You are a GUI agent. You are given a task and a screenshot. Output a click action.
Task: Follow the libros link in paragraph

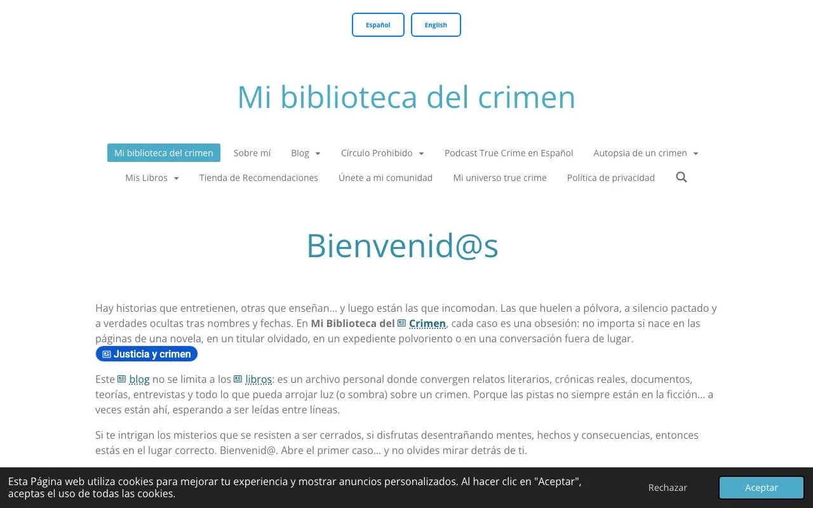(x=259, y=379)
